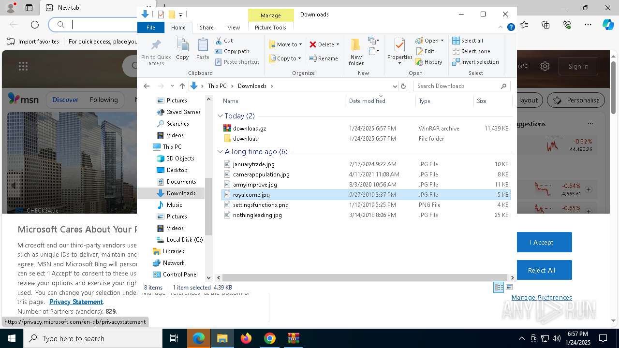Switch to the Share tab
619x348 pixels.
206,28
